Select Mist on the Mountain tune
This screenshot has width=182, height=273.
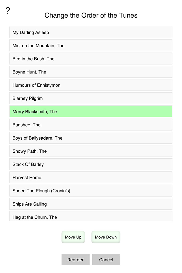91,45
